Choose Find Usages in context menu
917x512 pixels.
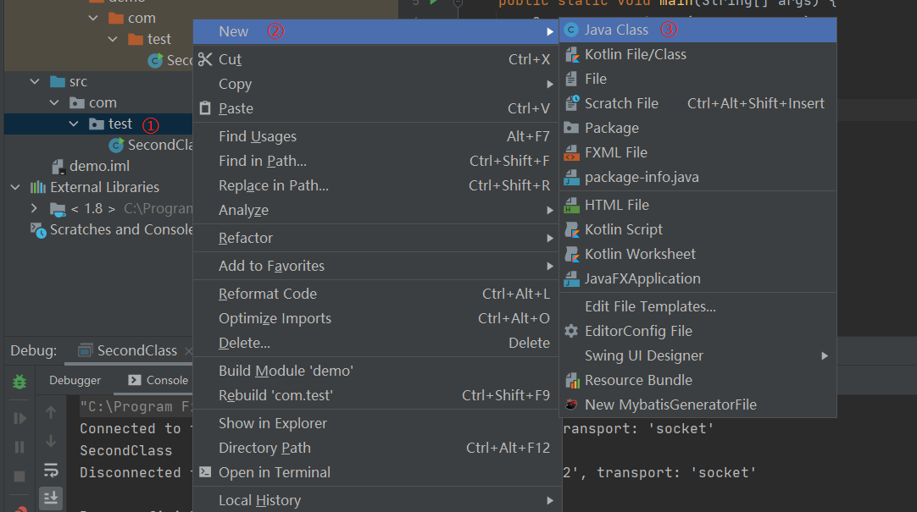click(377, 136)
